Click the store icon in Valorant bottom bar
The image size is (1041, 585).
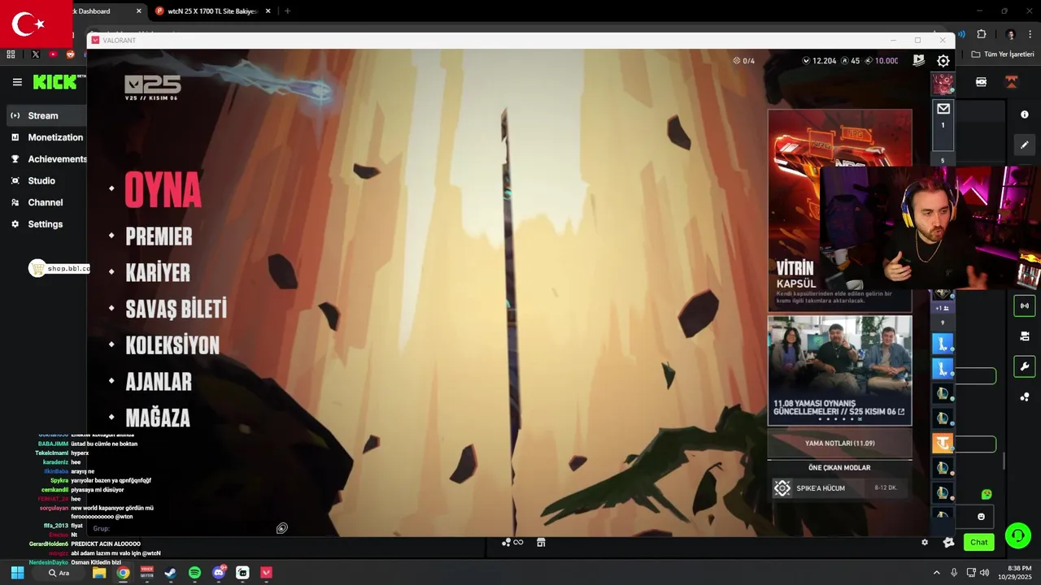point(541,542)
